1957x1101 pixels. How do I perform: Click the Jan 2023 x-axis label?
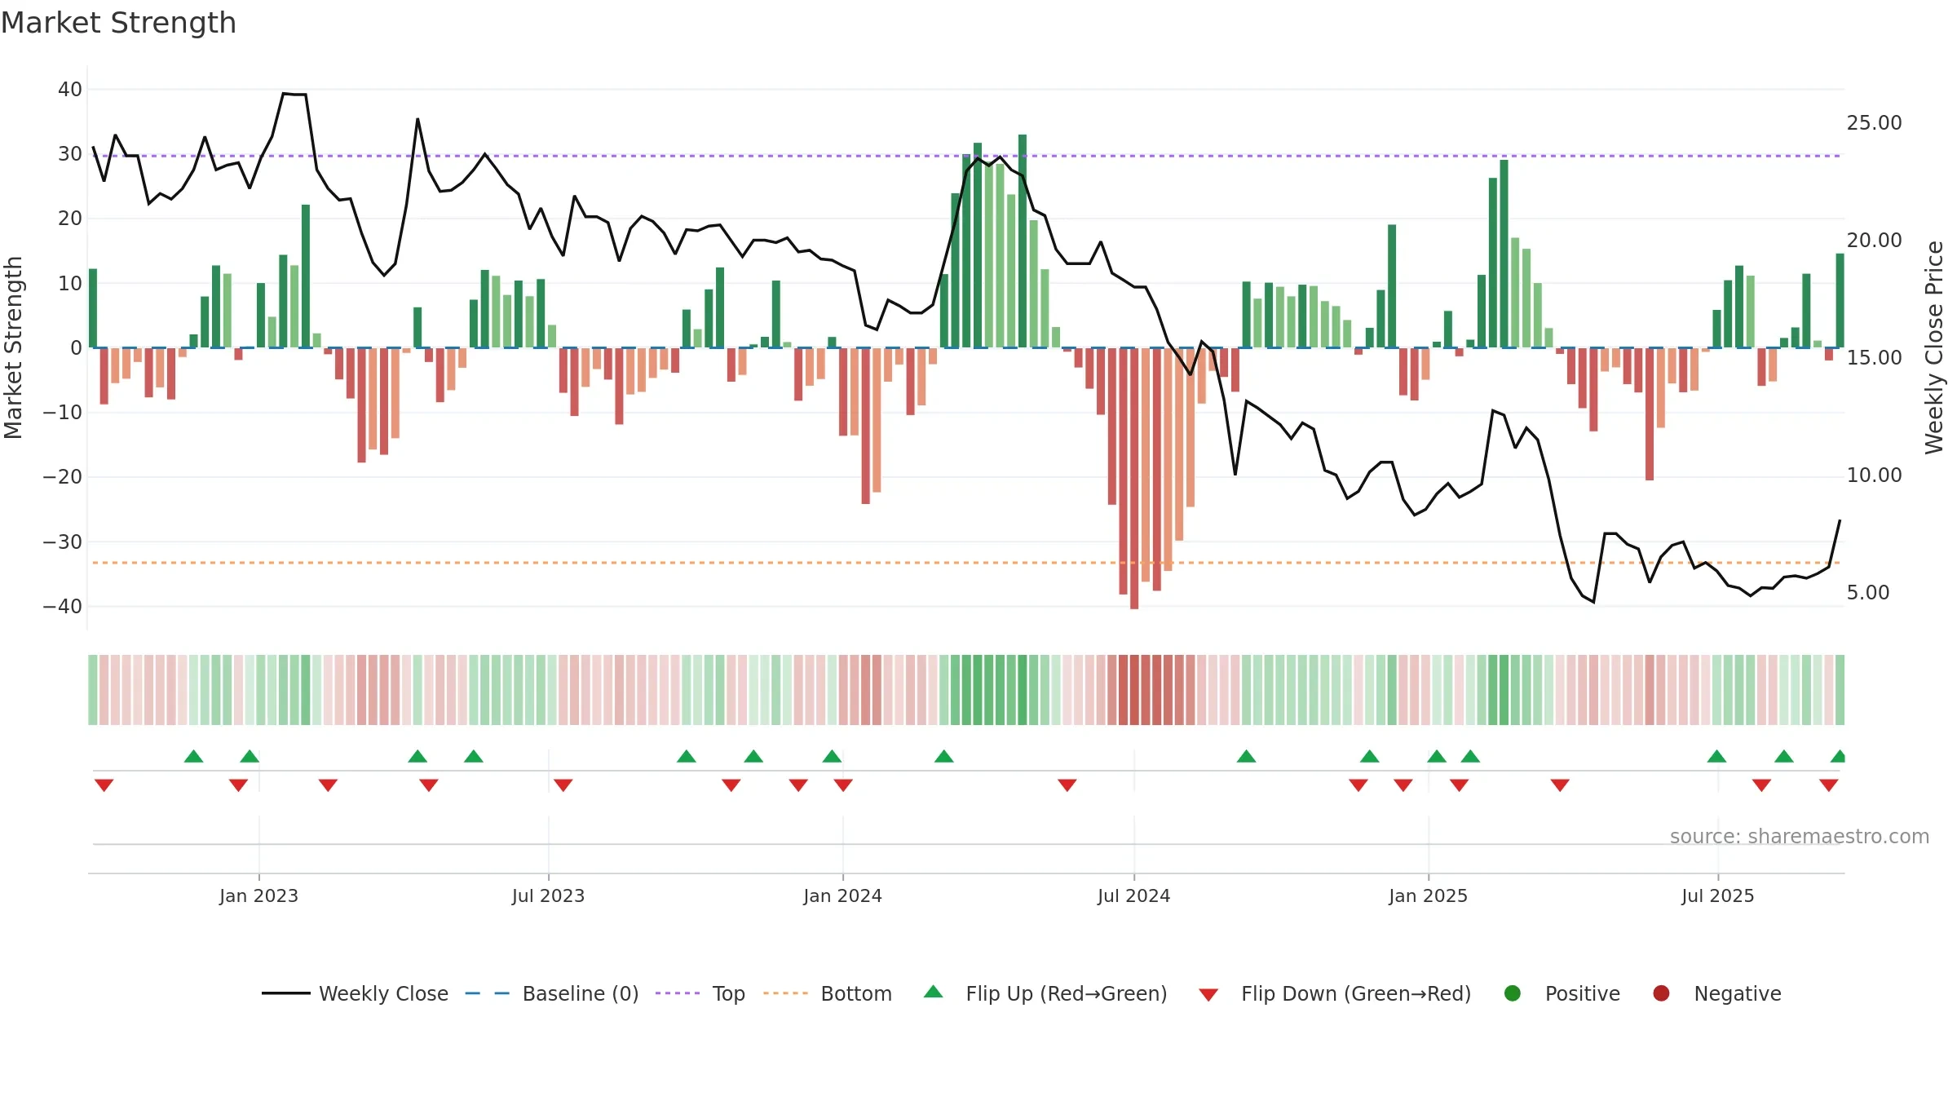click(x=258, y=896)
